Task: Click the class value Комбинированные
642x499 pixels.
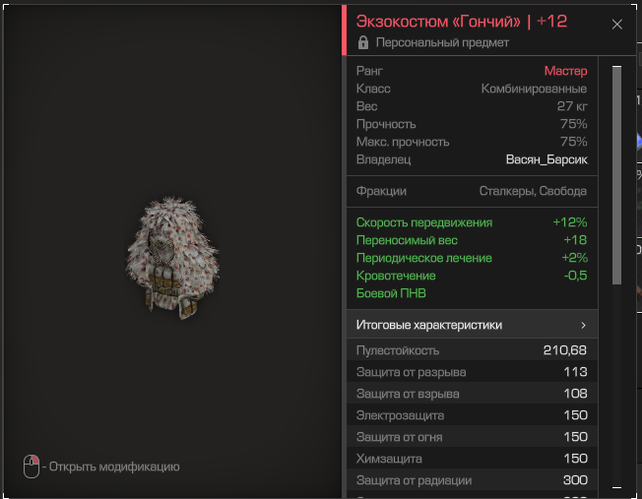Action: pos(534,89)
